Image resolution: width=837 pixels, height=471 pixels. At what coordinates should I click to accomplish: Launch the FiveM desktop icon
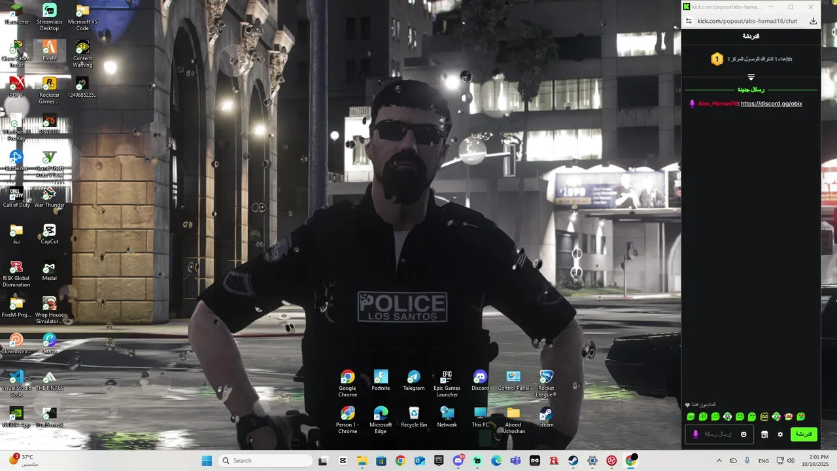[x=49, y=50]
